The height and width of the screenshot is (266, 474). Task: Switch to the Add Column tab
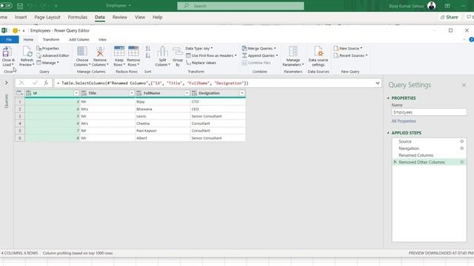[79, 39]
